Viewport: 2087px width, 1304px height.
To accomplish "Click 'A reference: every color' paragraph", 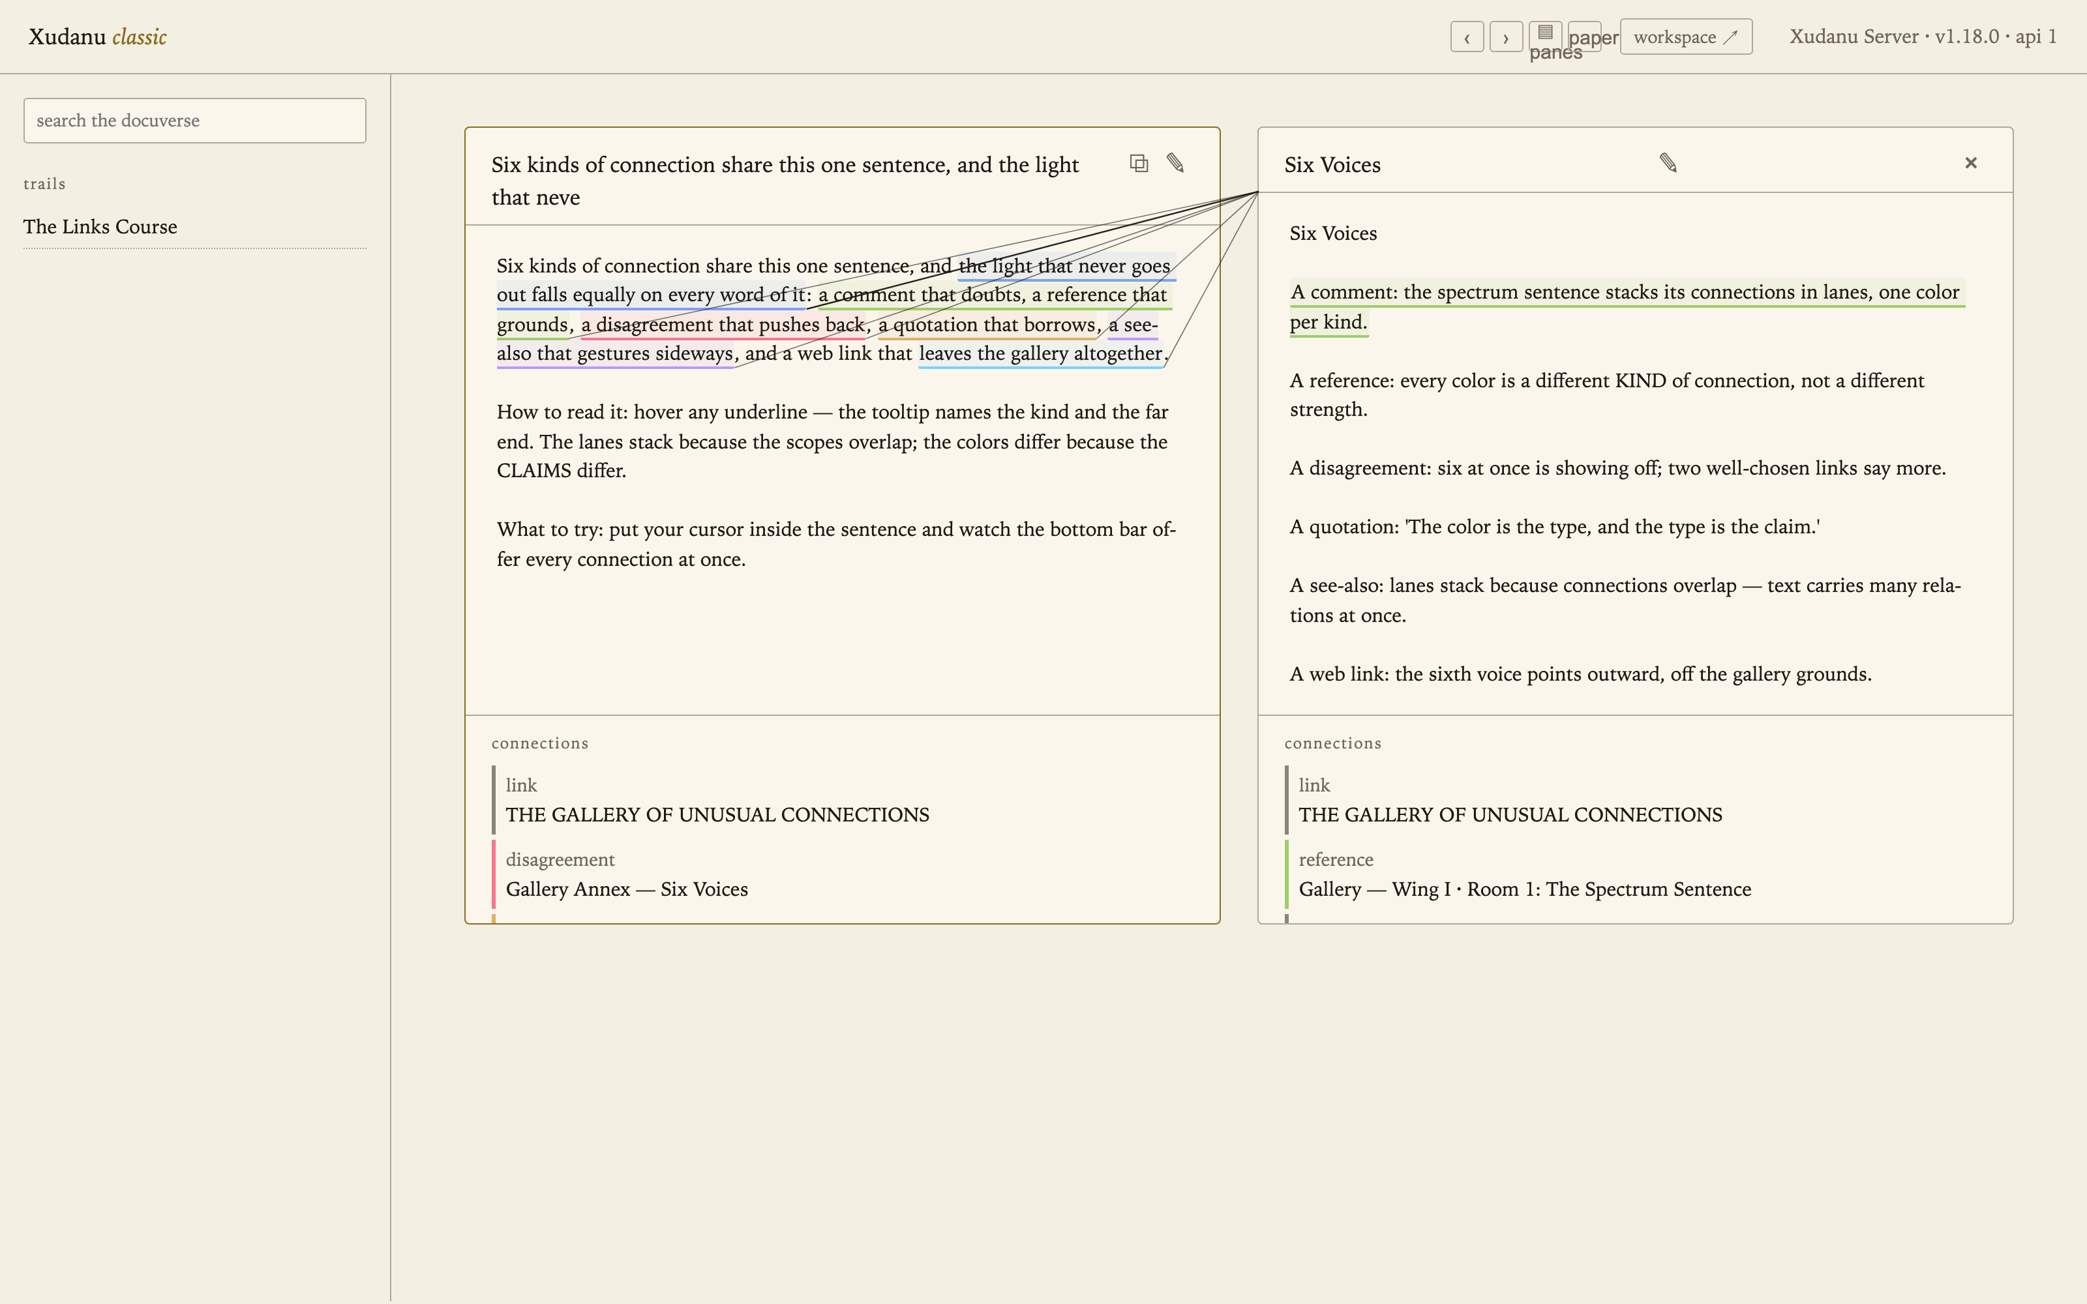I will pos(1606,395).
